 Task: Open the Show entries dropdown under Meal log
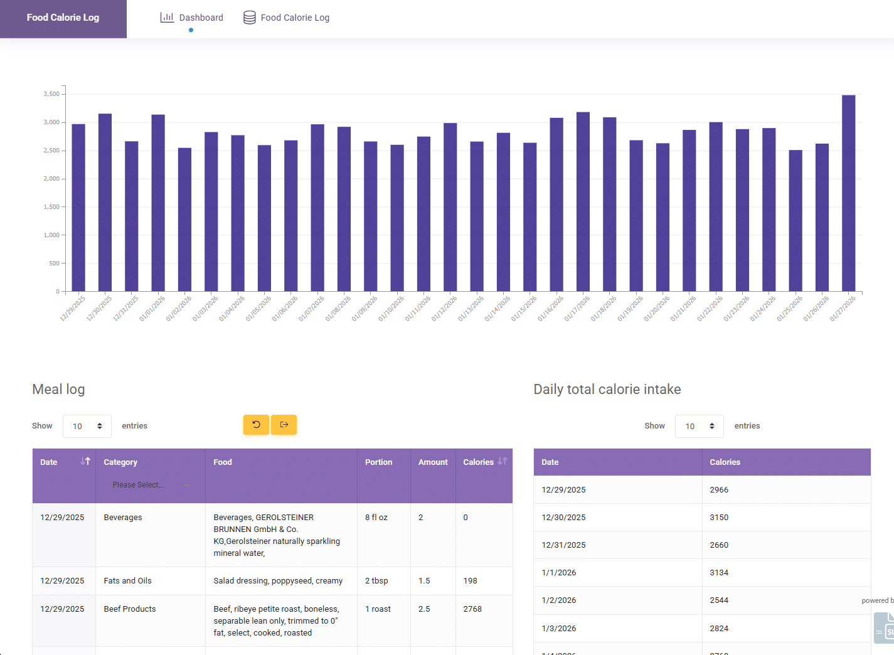tap(87, 426)
